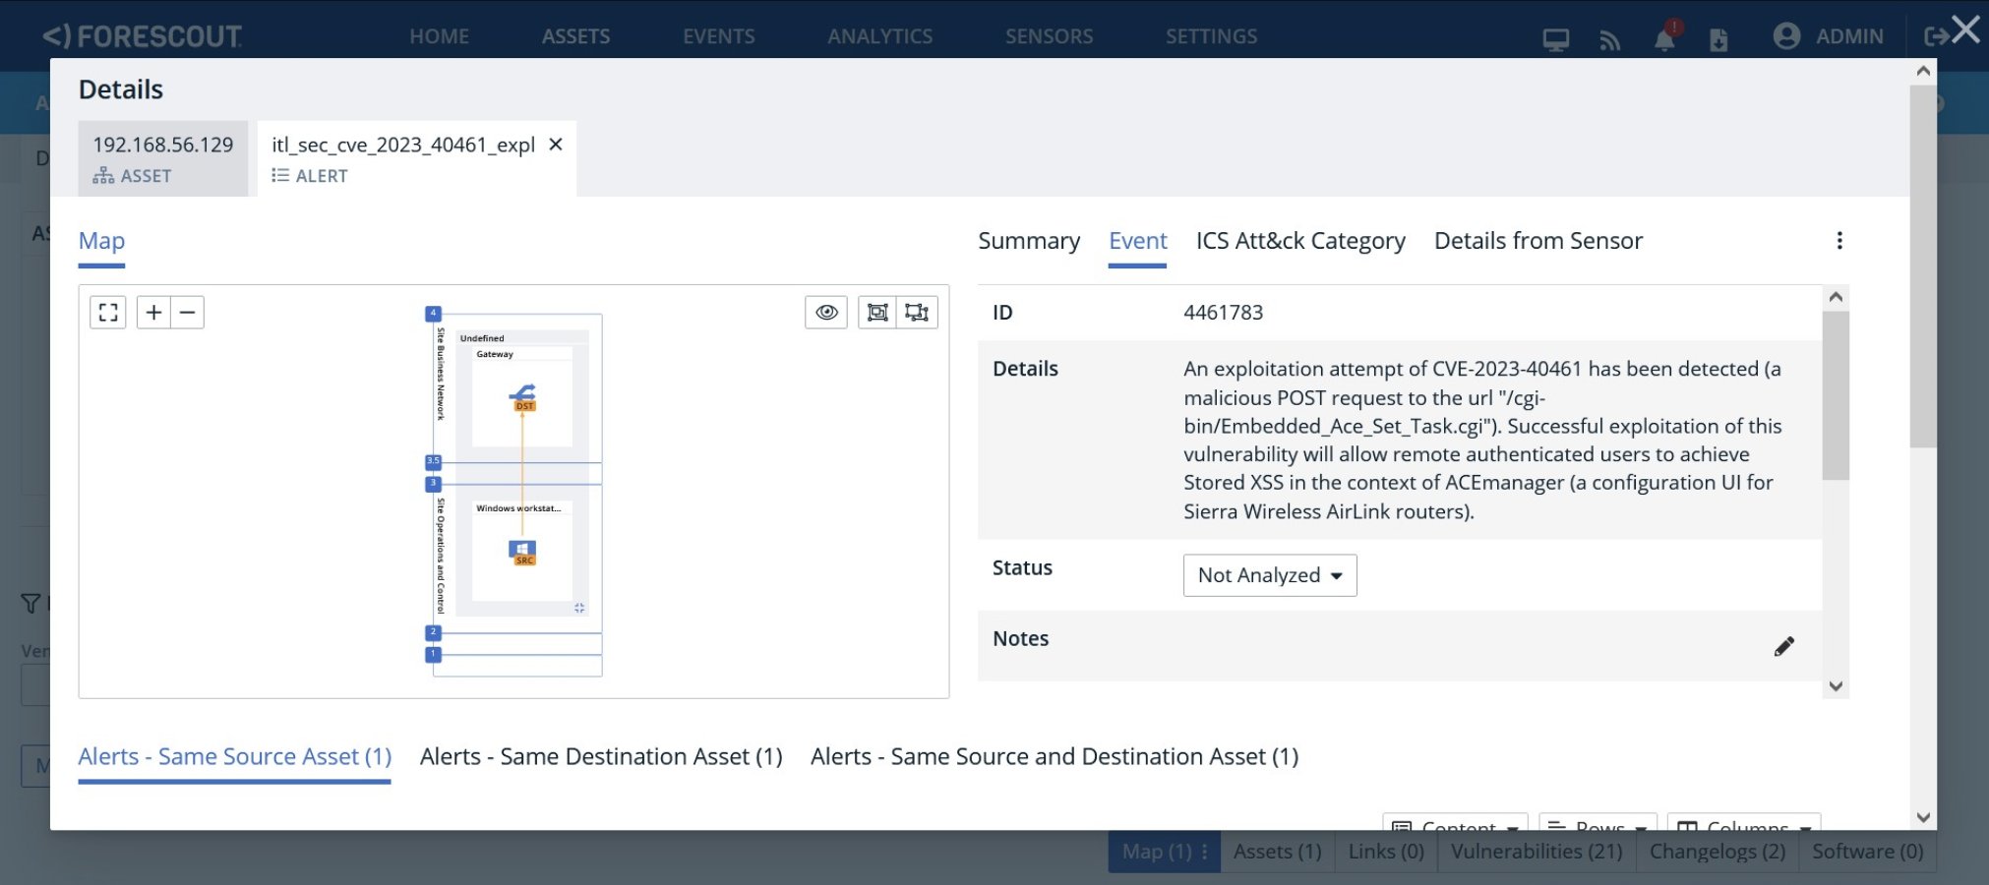Image resolution: width=1989 pixels, height=885 pixels.
Task: Toggle map visibility eye icon
Action: click(x=826, y=313)
